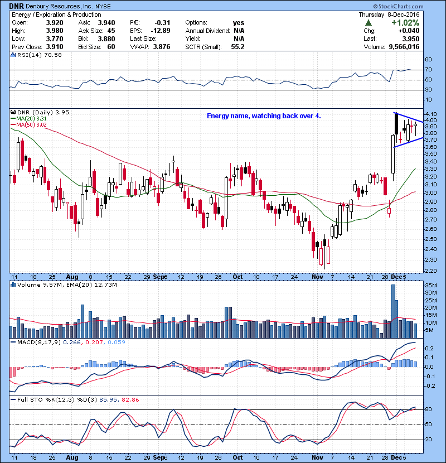Click the MA(50) red legend line

[x=13, y=124]
